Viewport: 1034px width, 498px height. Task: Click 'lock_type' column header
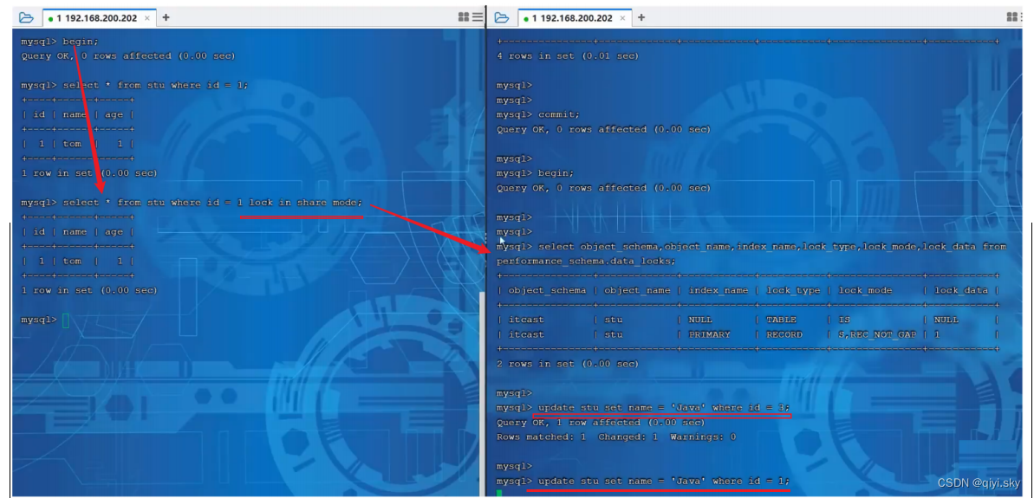point(793,290)
